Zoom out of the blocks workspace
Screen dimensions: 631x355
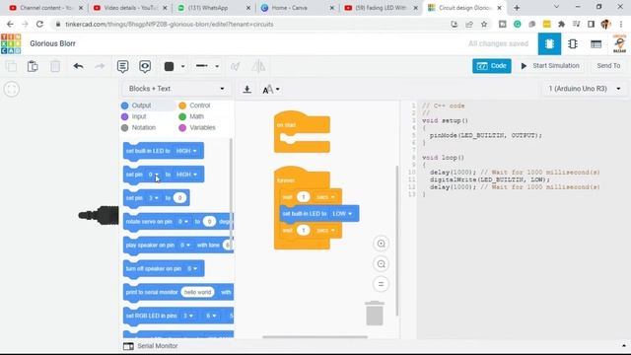[381, 264]
